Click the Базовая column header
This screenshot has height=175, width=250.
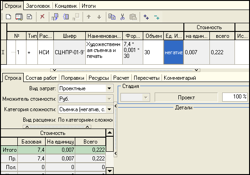point(31,142)
